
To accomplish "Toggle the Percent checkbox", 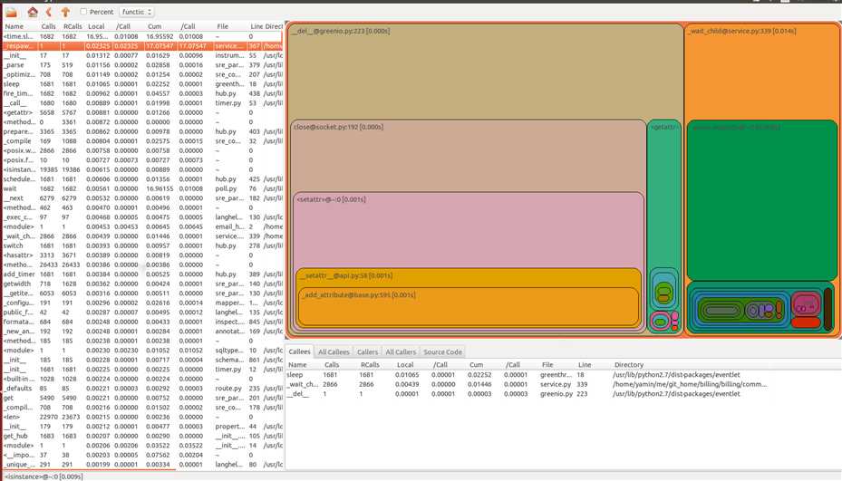I will (84, 12).
